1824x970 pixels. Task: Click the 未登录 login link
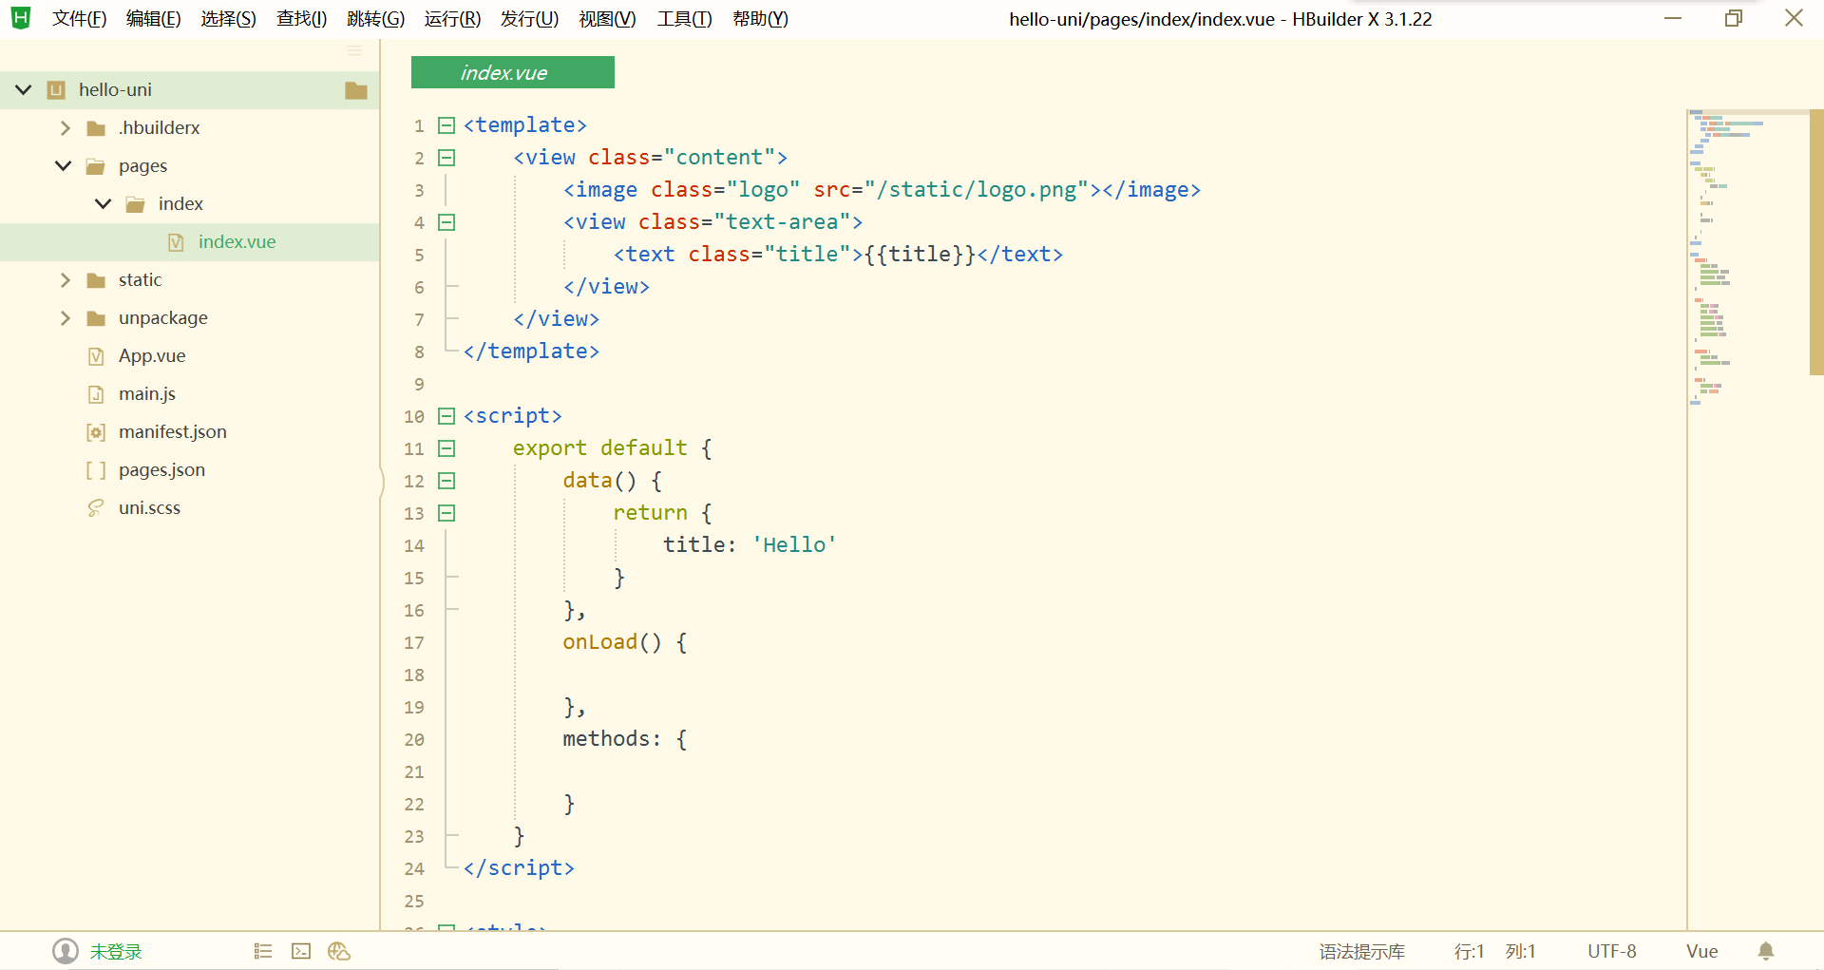tap(116, 951)
